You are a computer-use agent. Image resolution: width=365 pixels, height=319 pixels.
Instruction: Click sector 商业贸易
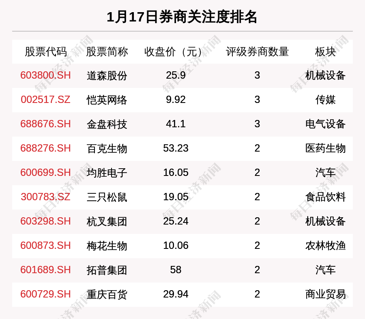click(325, 294)
